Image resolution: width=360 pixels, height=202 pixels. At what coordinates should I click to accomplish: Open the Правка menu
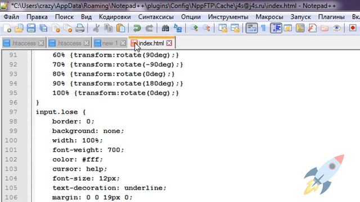(x=37, y=17)
